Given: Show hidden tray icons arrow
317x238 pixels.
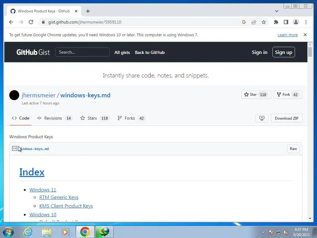Looking at the screenshot, I should click(x=263, y=232).
